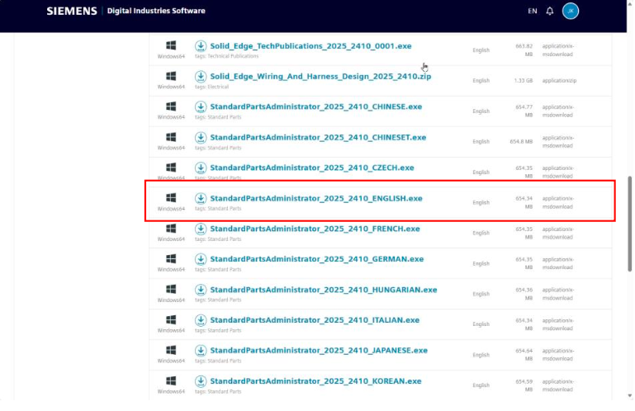635x411 pixels.
Task: Click download icon for StandardPartsAdministrator JAPANESE.exe
Action: point(201,351)
